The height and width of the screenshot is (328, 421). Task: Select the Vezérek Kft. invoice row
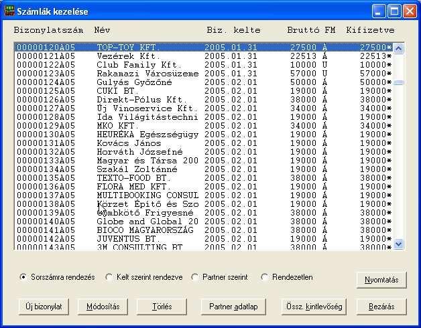point(204,56)
